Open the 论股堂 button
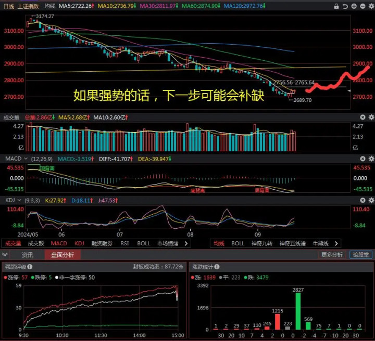Viewport: 375px width, 341px height. tap(360, 255)
